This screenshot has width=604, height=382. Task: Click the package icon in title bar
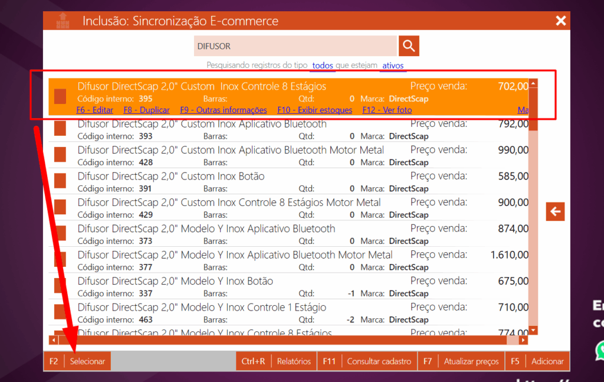pos(63,21)
